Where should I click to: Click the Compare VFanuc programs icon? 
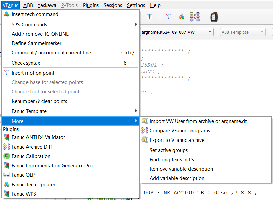pos(145,130)
